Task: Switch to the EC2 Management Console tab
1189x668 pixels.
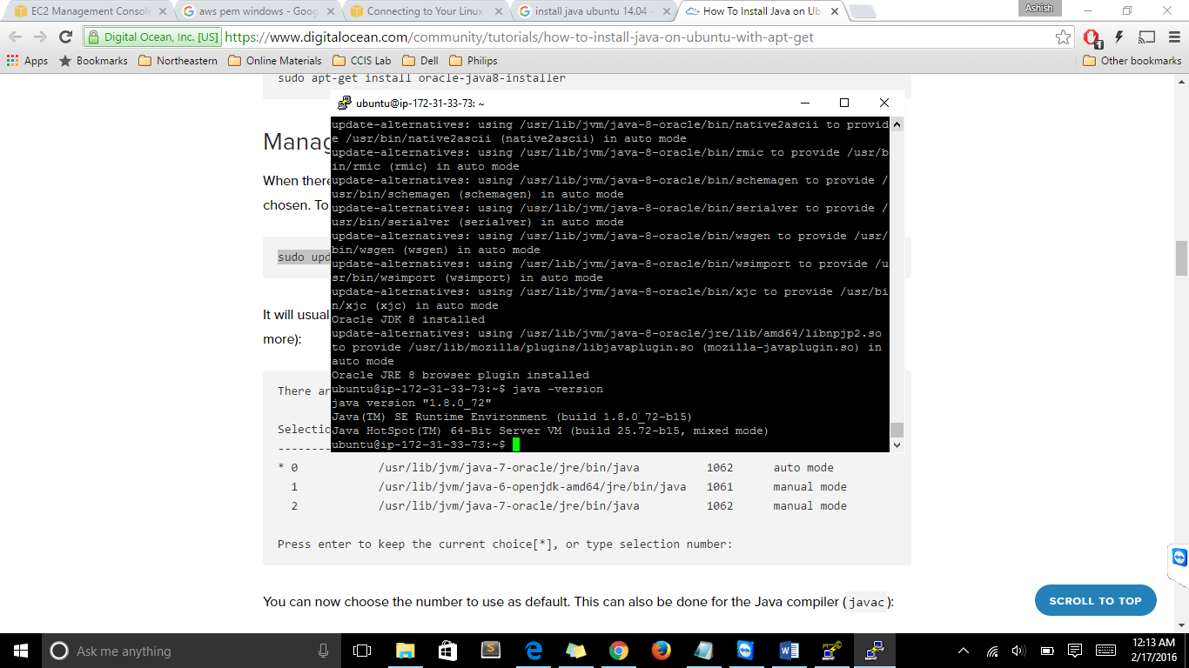Action: tap(85, 11)
